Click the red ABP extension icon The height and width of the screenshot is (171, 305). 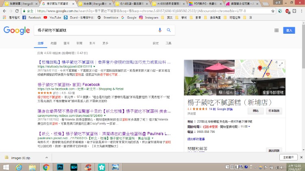(288, 11)
